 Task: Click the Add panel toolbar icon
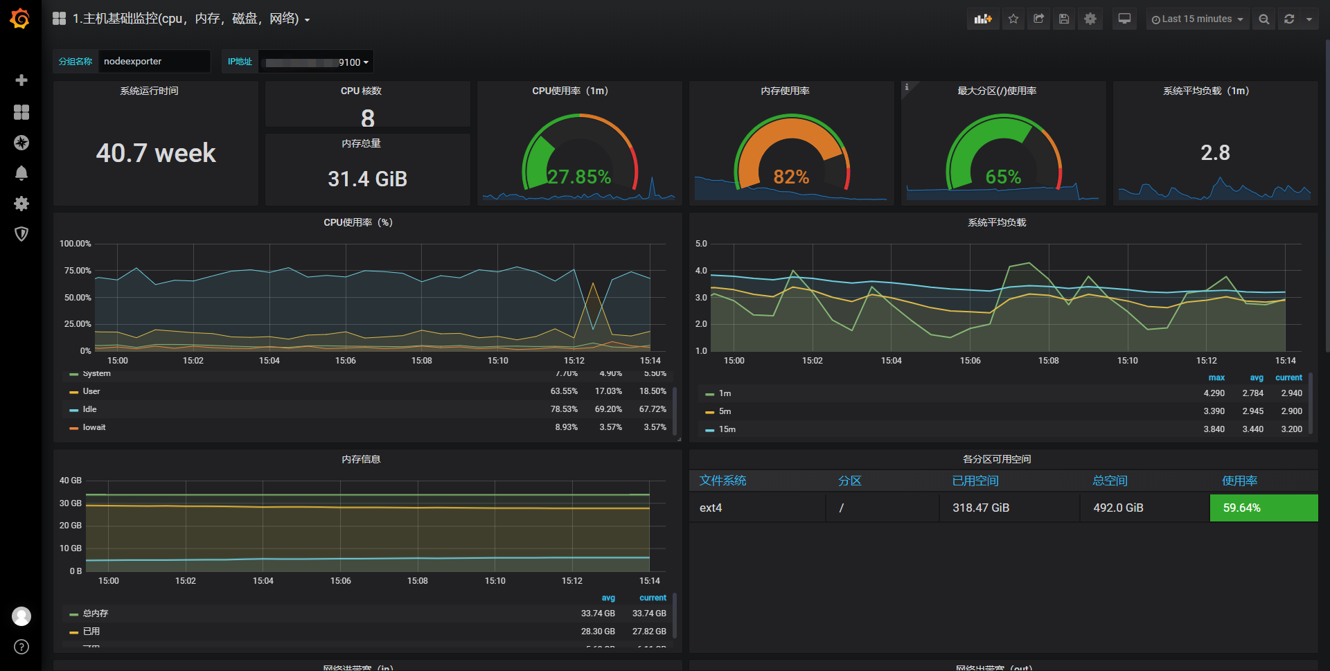[x=982, y=19]
